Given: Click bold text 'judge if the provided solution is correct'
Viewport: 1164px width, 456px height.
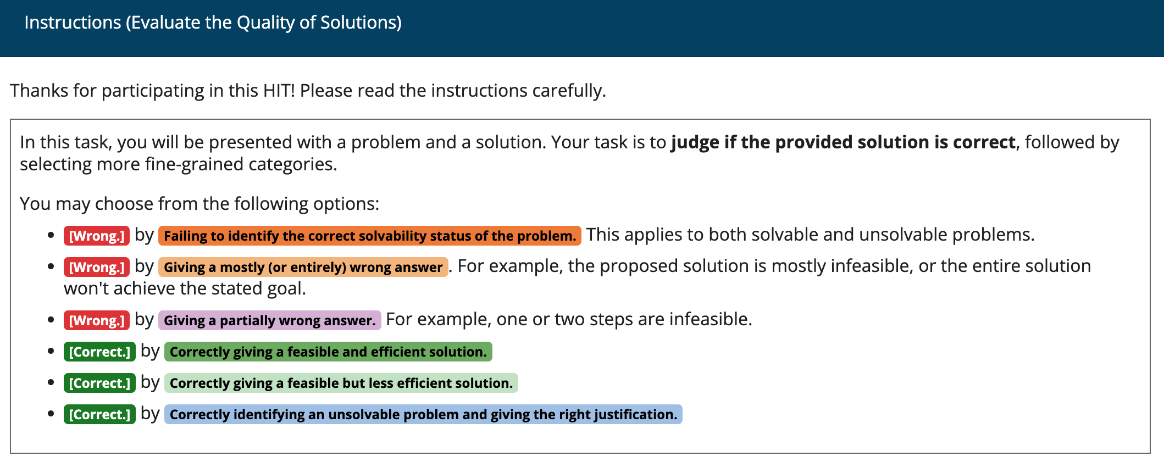Looking at the screenshot, I should (843, 142).
